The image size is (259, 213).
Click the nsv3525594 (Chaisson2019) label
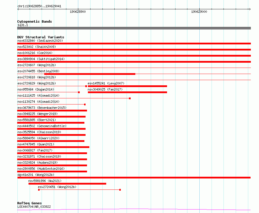(x=39, y=132)
